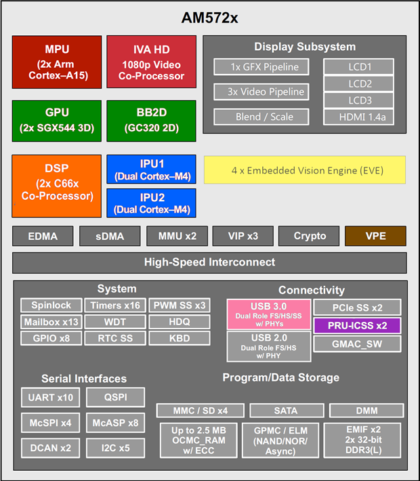
Task: Click the red MPU Cortex-A15 block
Action: [57, 62]
